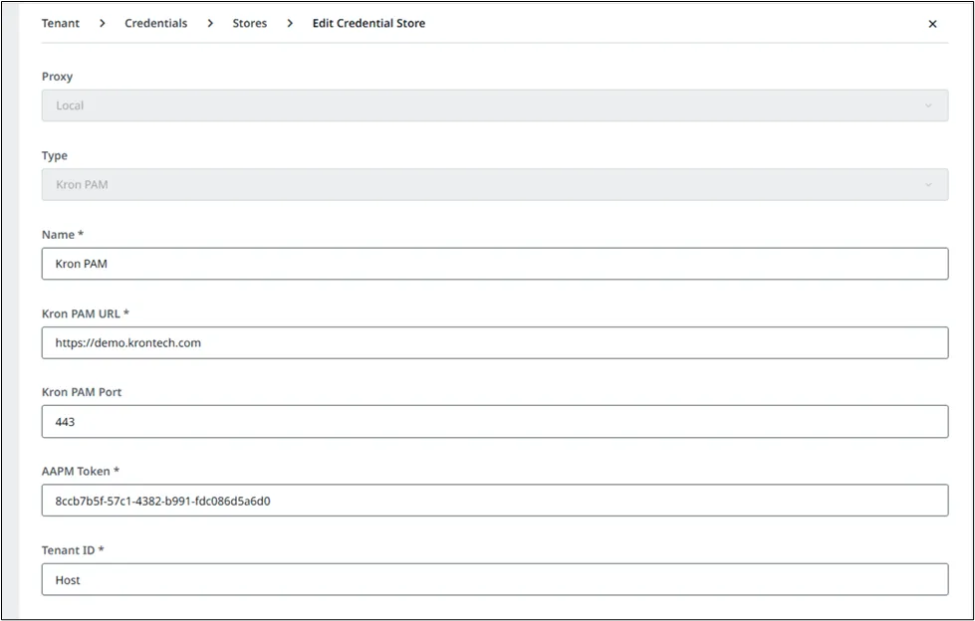Open the Stores breadcrumb link
Viewport: 975px width, 621px height.
click(x=249, y=23)
